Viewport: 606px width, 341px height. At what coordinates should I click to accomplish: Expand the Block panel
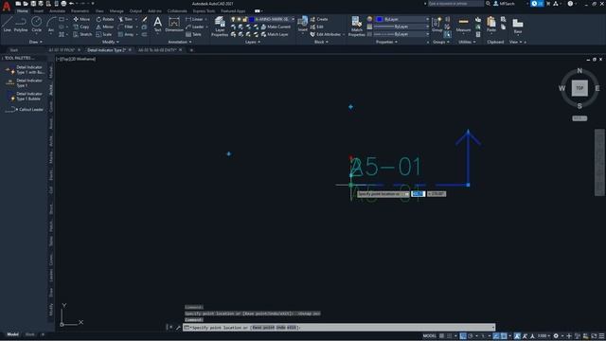click(x=321, y=42)
